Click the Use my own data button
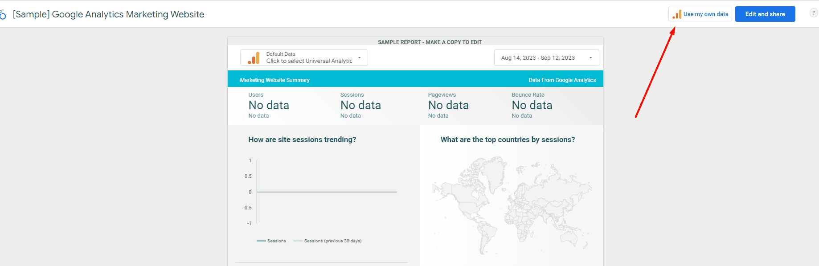Screen dimensions: 819x266 pos(700,14)
